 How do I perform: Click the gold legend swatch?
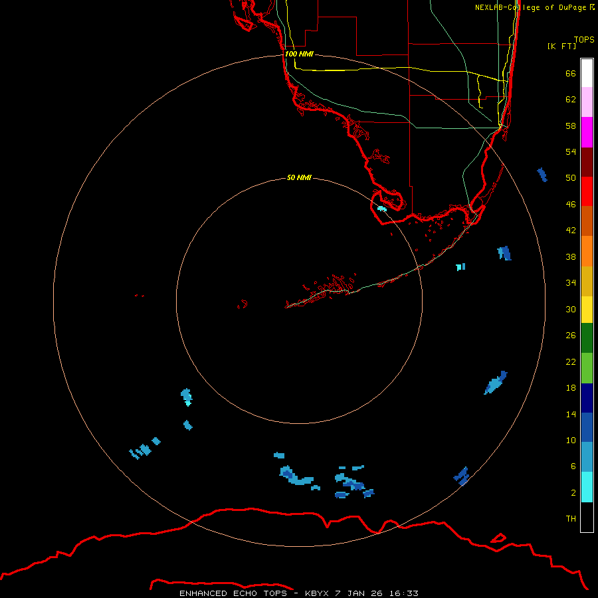tap(587, 281)
